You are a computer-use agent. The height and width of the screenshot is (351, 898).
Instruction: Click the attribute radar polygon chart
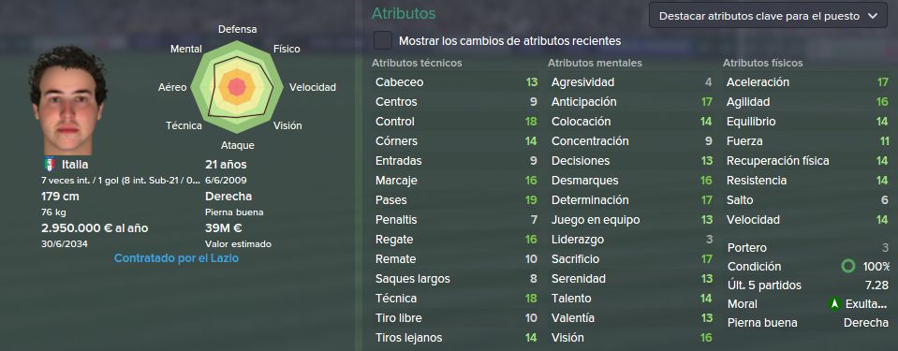click(237, 87)
